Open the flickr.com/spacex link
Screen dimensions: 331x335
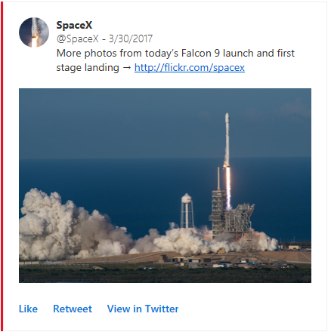pyautogui.click(x=190, y=68)
